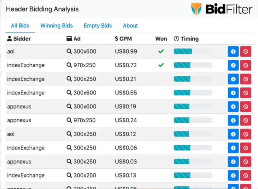The height and width of the screenshot is (189, 258).
Task: Click the CPM column header
Action: 123,39
